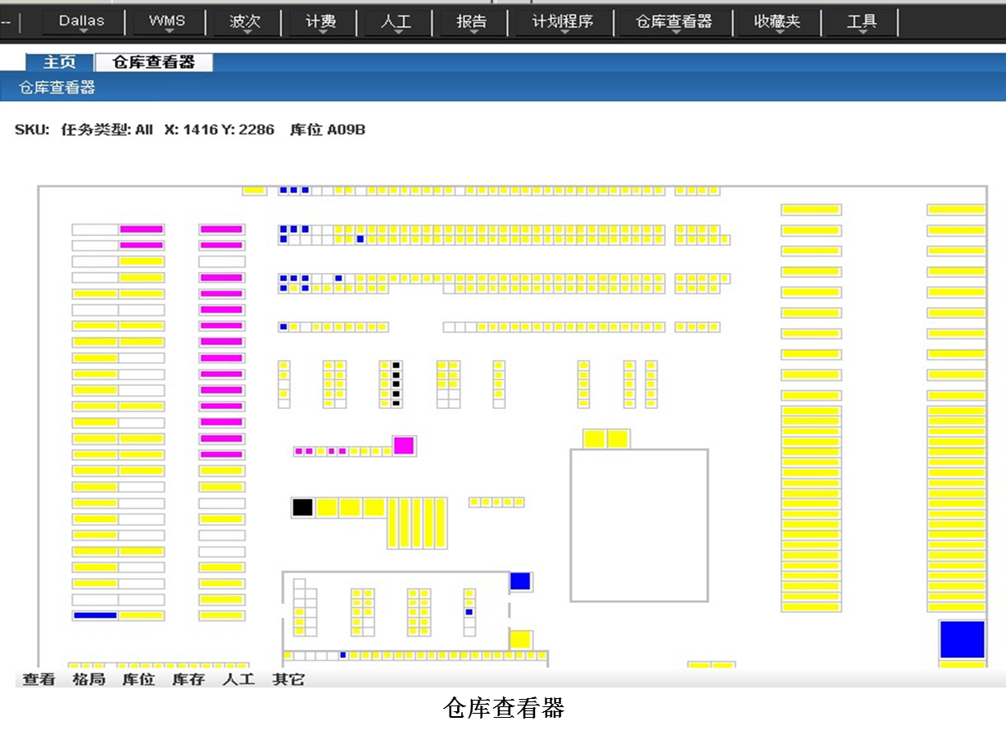
Task: Click the large blue square at bottom right
Action: click(962, 639)
